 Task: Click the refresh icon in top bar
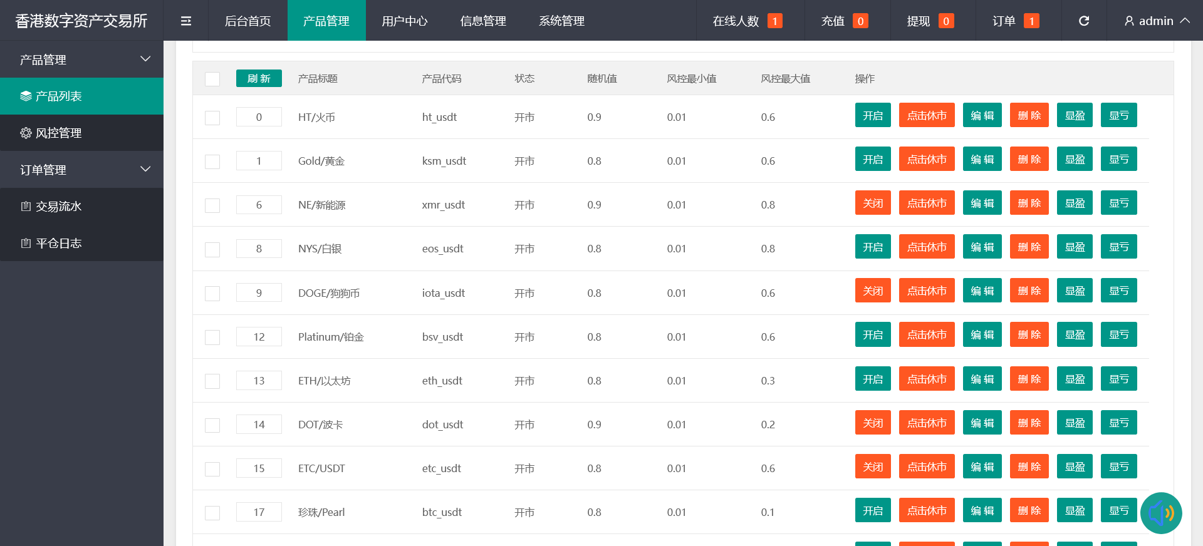(1083, 21)
